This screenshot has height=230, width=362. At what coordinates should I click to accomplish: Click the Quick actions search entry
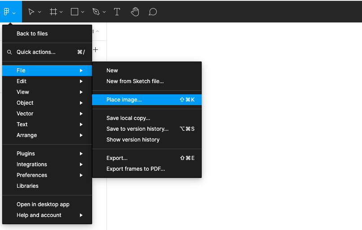36,52
